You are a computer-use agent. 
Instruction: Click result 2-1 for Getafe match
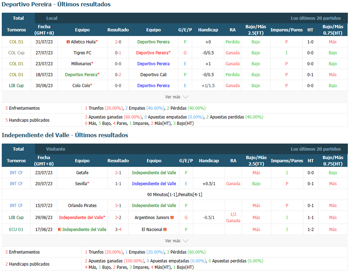coord(118,173)
